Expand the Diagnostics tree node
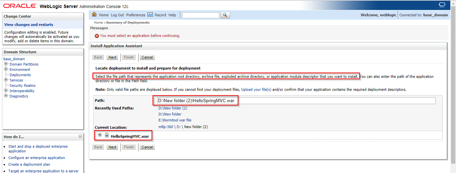 pos(6,96)
